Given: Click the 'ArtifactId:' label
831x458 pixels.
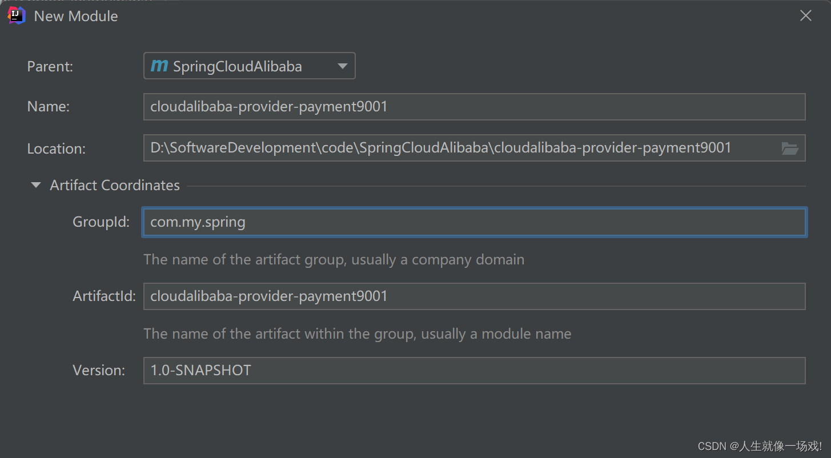Looking at the screenshot, I should pos(105,296).
